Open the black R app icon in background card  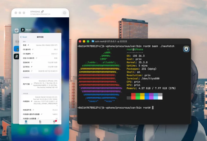coord(16,56)
